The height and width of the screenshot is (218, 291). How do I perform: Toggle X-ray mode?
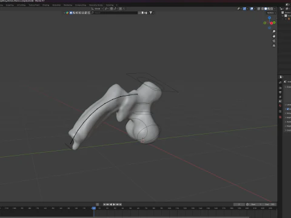tap(259, 8)
